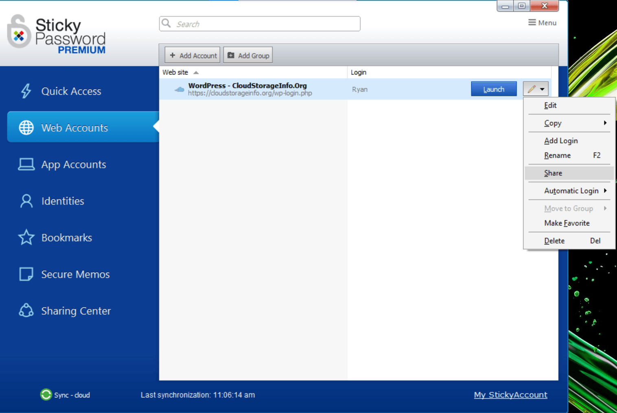This screenshot has width=617, height=413.
Task: Open the My StickyAccount link
Action: pos(510,395)
